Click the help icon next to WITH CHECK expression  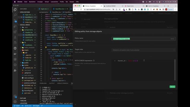click(94, 61)
